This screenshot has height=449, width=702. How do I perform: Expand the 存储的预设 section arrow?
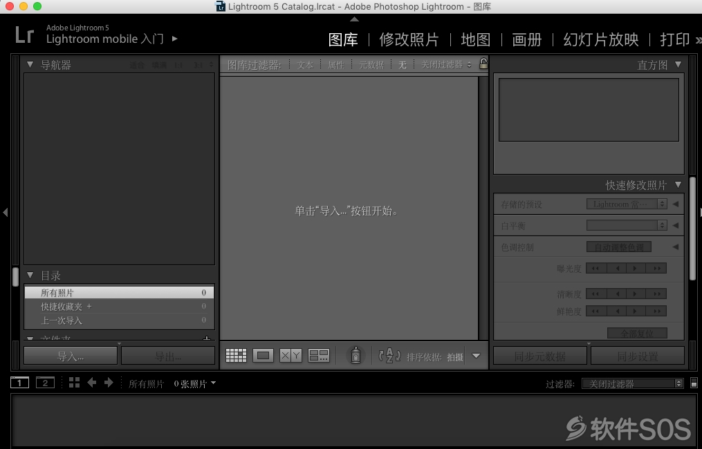click(x=676, y=204)
